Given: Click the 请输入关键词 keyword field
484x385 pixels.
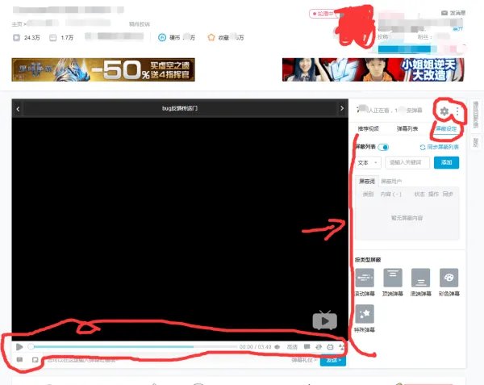Looking at the screenshot, I should coord(407,163).
